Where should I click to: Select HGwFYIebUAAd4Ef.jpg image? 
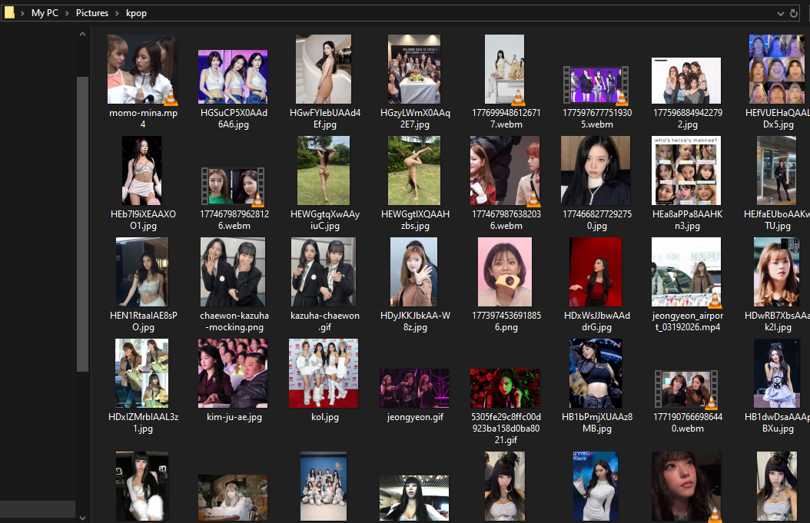tap(324, 69)
